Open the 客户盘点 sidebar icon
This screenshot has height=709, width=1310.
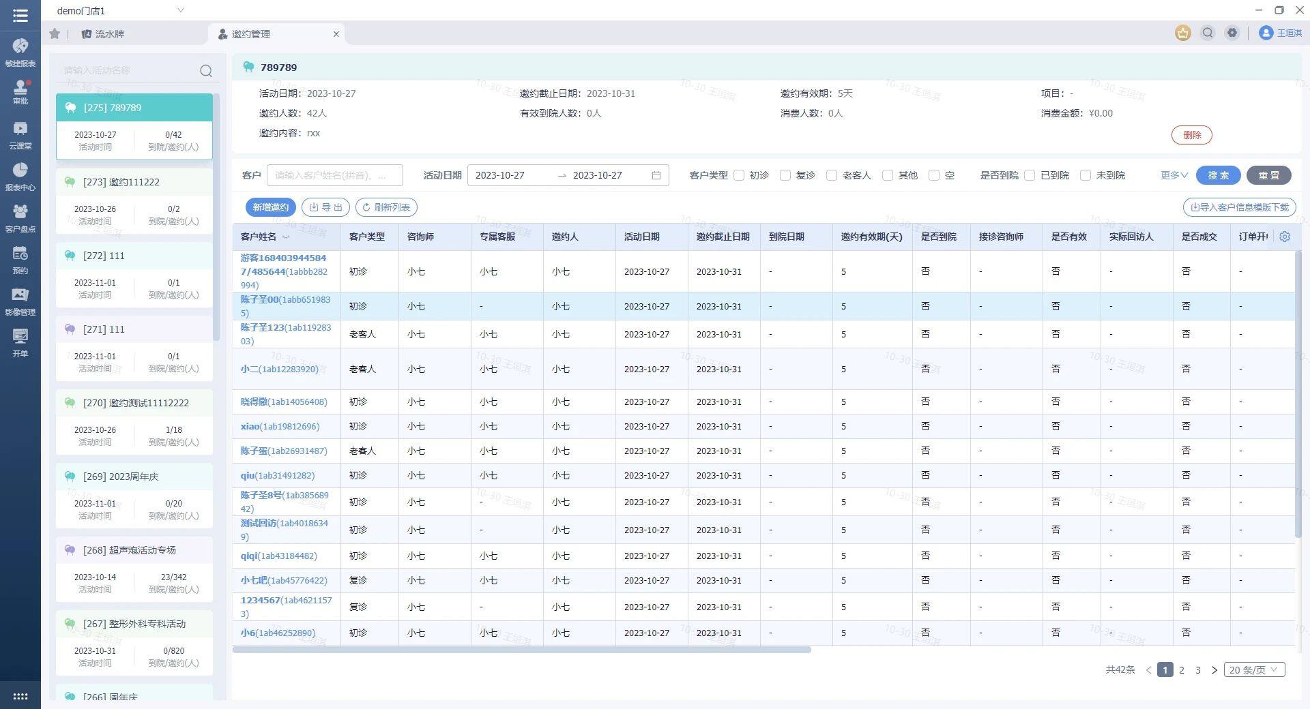[20, 218]
